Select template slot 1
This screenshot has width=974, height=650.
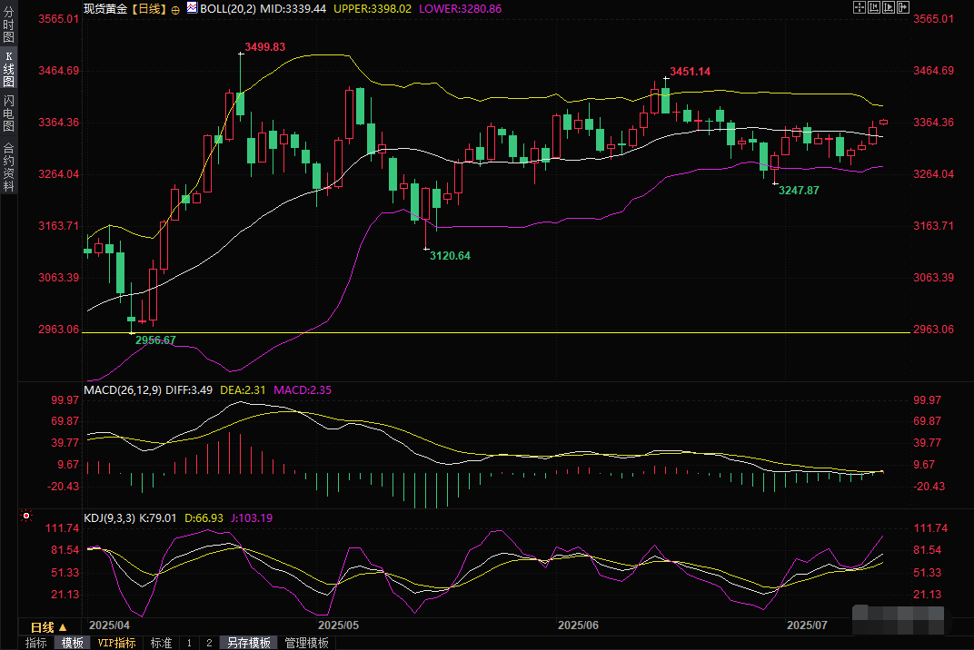pos(189,643)
